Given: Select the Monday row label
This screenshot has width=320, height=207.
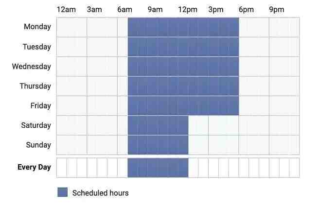Looking at the screenshot, I should point(37,27).
